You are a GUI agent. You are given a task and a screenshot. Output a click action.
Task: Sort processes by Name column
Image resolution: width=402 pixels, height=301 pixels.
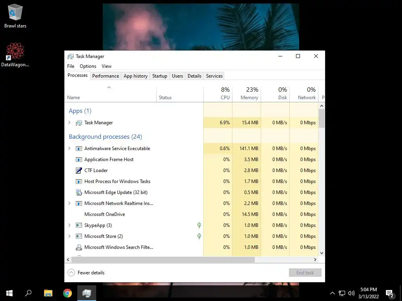point(110,94)
